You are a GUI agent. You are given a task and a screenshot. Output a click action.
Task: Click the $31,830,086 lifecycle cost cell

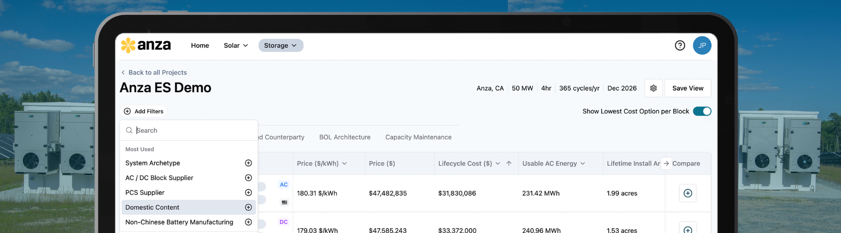pos(457,193)
